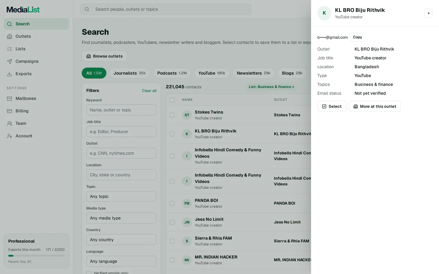Click the Job title filter input
Image resolution: width=439 pixels, height=274 pixels.
tap(121, 132)
